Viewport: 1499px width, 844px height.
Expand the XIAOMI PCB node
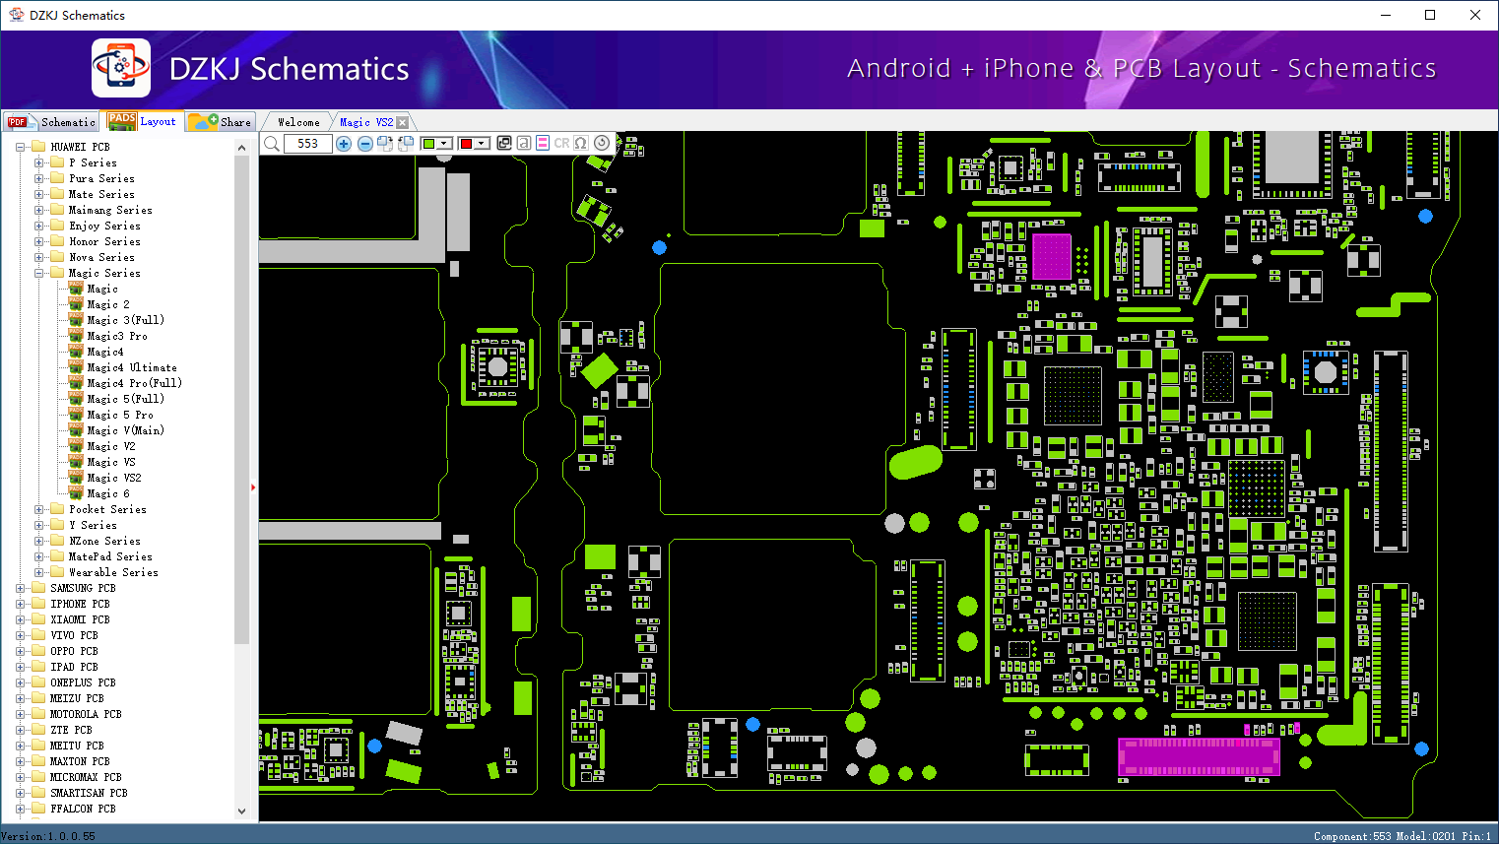21,619
